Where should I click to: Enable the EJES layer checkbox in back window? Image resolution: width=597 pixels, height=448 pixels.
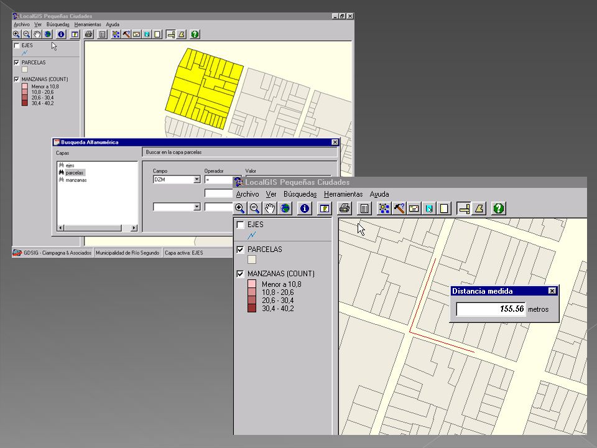pos(16,45)
